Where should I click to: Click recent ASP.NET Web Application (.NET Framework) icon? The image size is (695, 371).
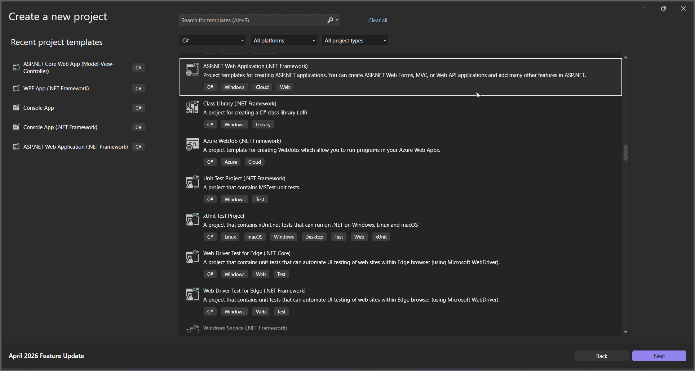16,146
